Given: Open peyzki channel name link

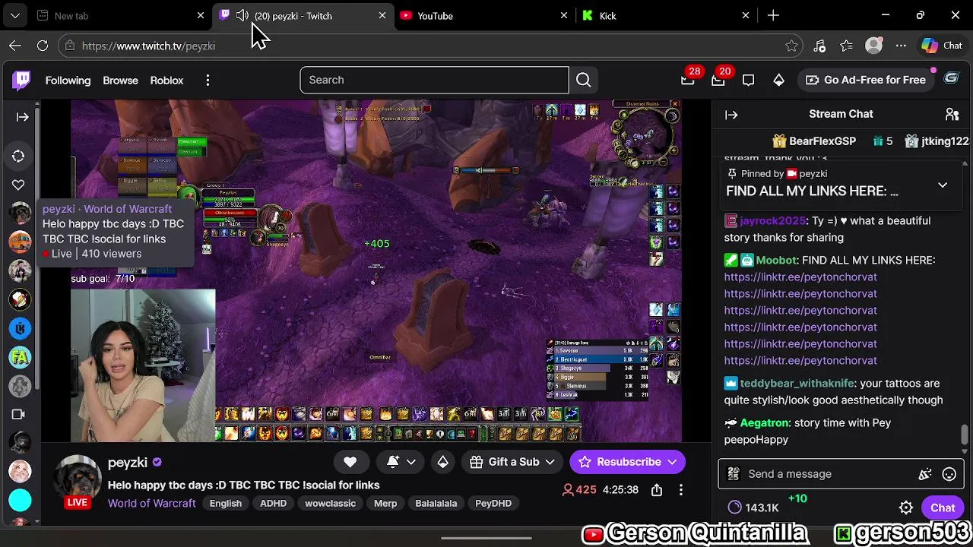Looking at the screenshot, I should click(128, 463).
